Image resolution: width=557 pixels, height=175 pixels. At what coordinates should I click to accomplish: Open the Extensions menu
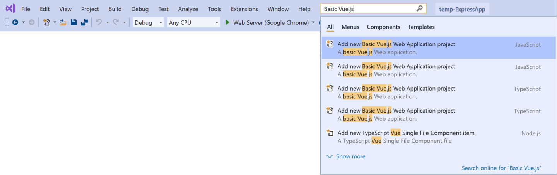[244, 9]
